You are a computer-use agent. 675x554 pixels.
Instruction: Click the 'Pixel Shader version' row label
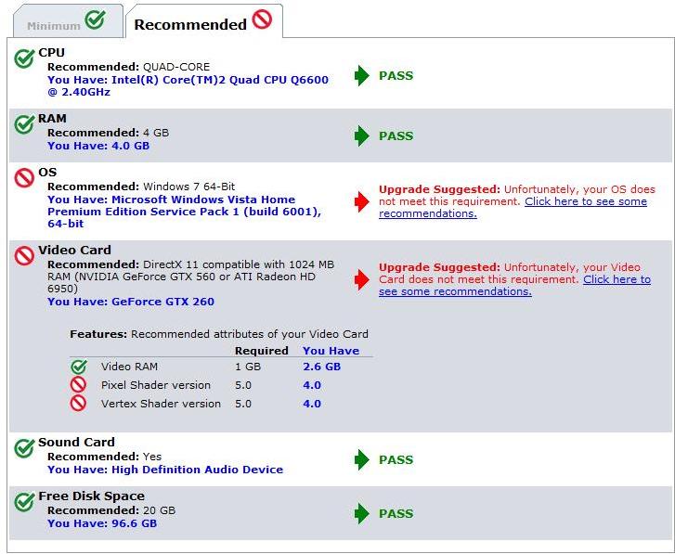[x=156, y=385]
